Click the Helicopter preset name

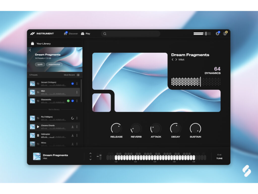[46, 134]
